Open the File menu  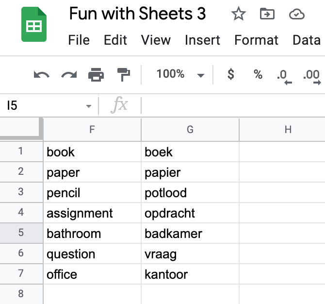coord(79,40)
